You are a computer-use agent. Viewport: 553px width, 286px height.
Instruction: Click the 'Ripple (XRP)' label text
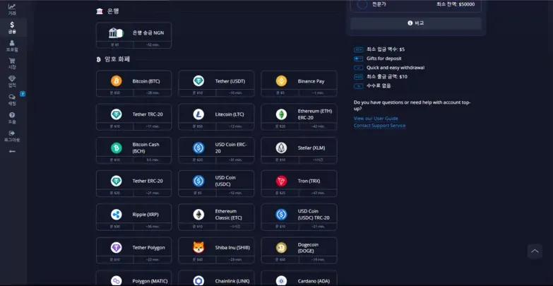(x=145, y=215)
